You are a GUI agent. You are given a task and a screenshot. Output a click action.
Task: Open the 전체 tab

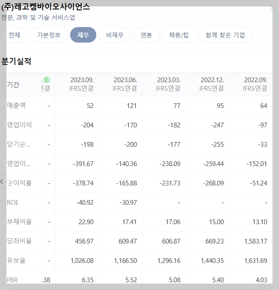[14, 35]
